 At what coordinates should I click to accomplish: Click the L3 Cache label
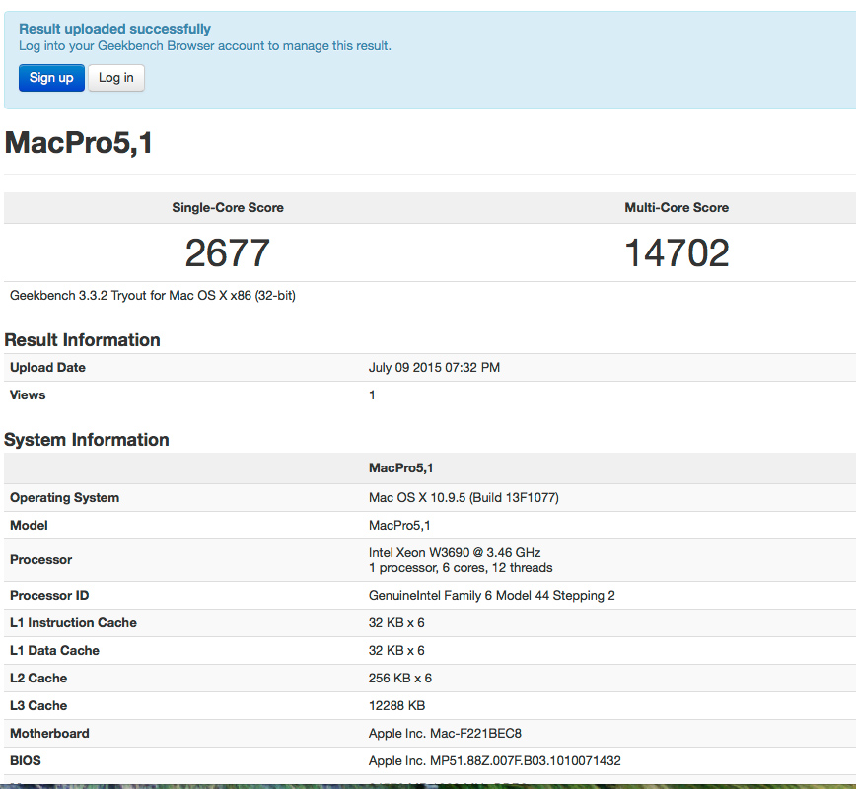(38, 705)
